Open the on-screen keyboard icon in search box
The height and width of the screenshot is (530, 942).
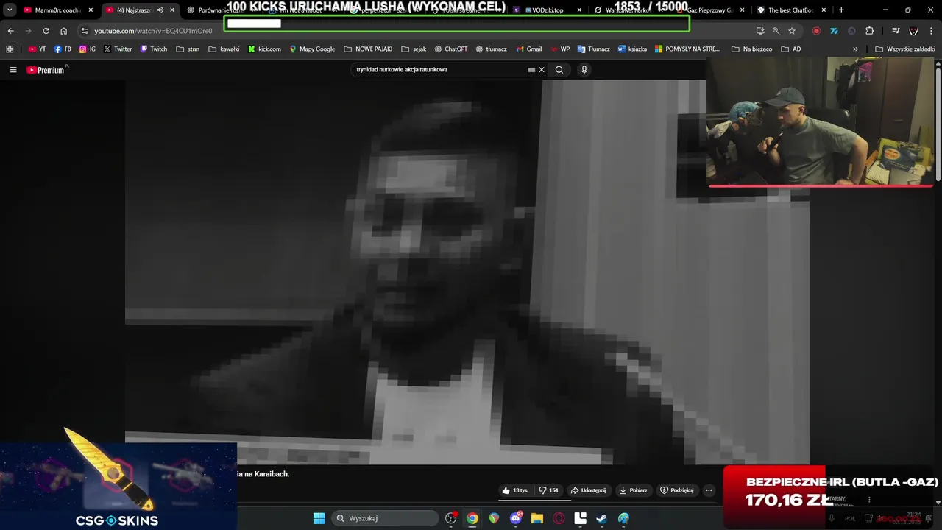(531, 70)
